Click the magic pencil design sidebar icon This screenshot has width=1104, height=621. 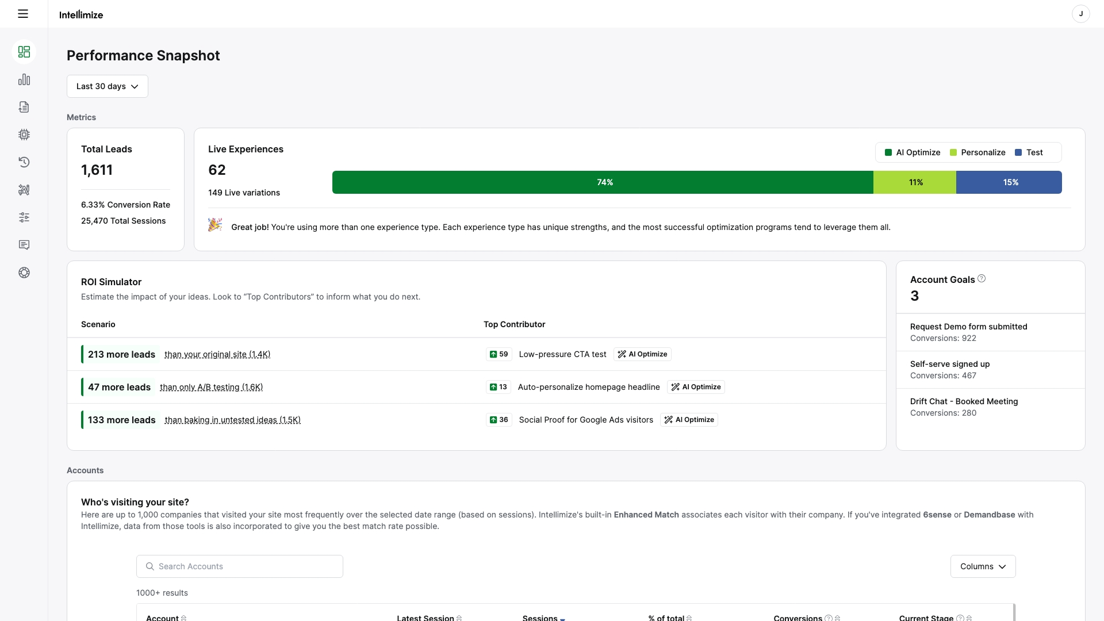coord(24,190)
